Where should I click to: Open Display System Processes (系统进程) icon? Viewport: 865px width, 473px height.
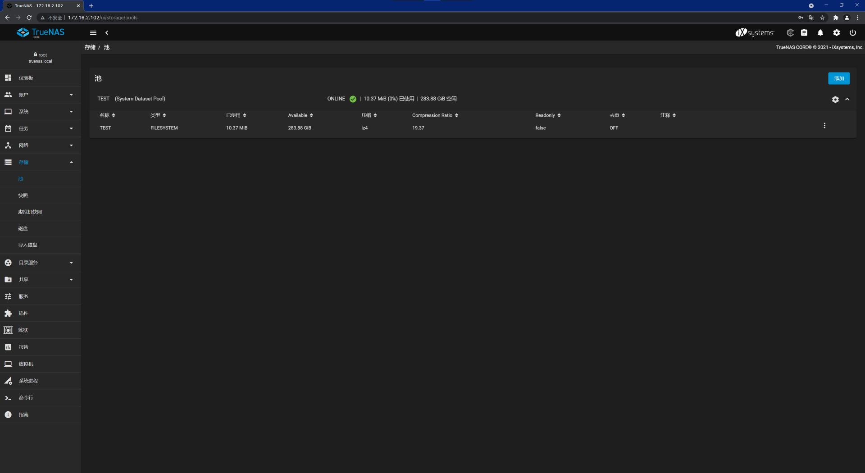click(x=8, y=381)
